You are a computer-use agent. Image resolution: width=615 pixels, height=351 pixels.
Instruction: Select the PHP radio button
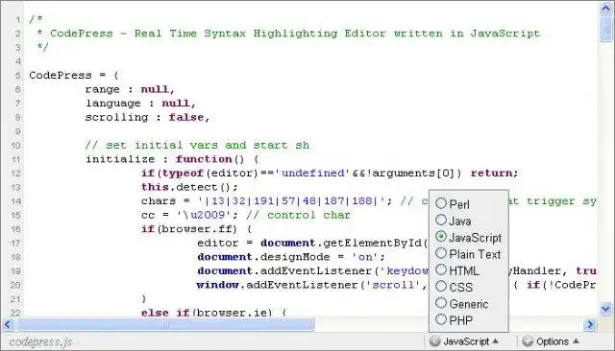[441, 319]
